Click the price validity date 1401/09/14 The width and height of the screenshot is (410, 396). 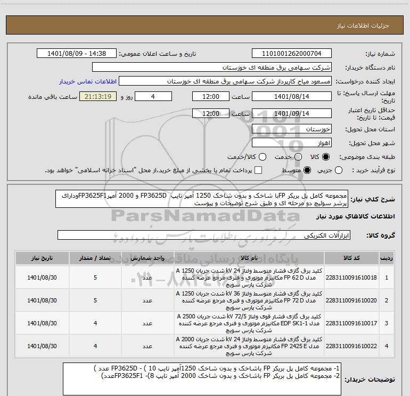click(291, 114)
